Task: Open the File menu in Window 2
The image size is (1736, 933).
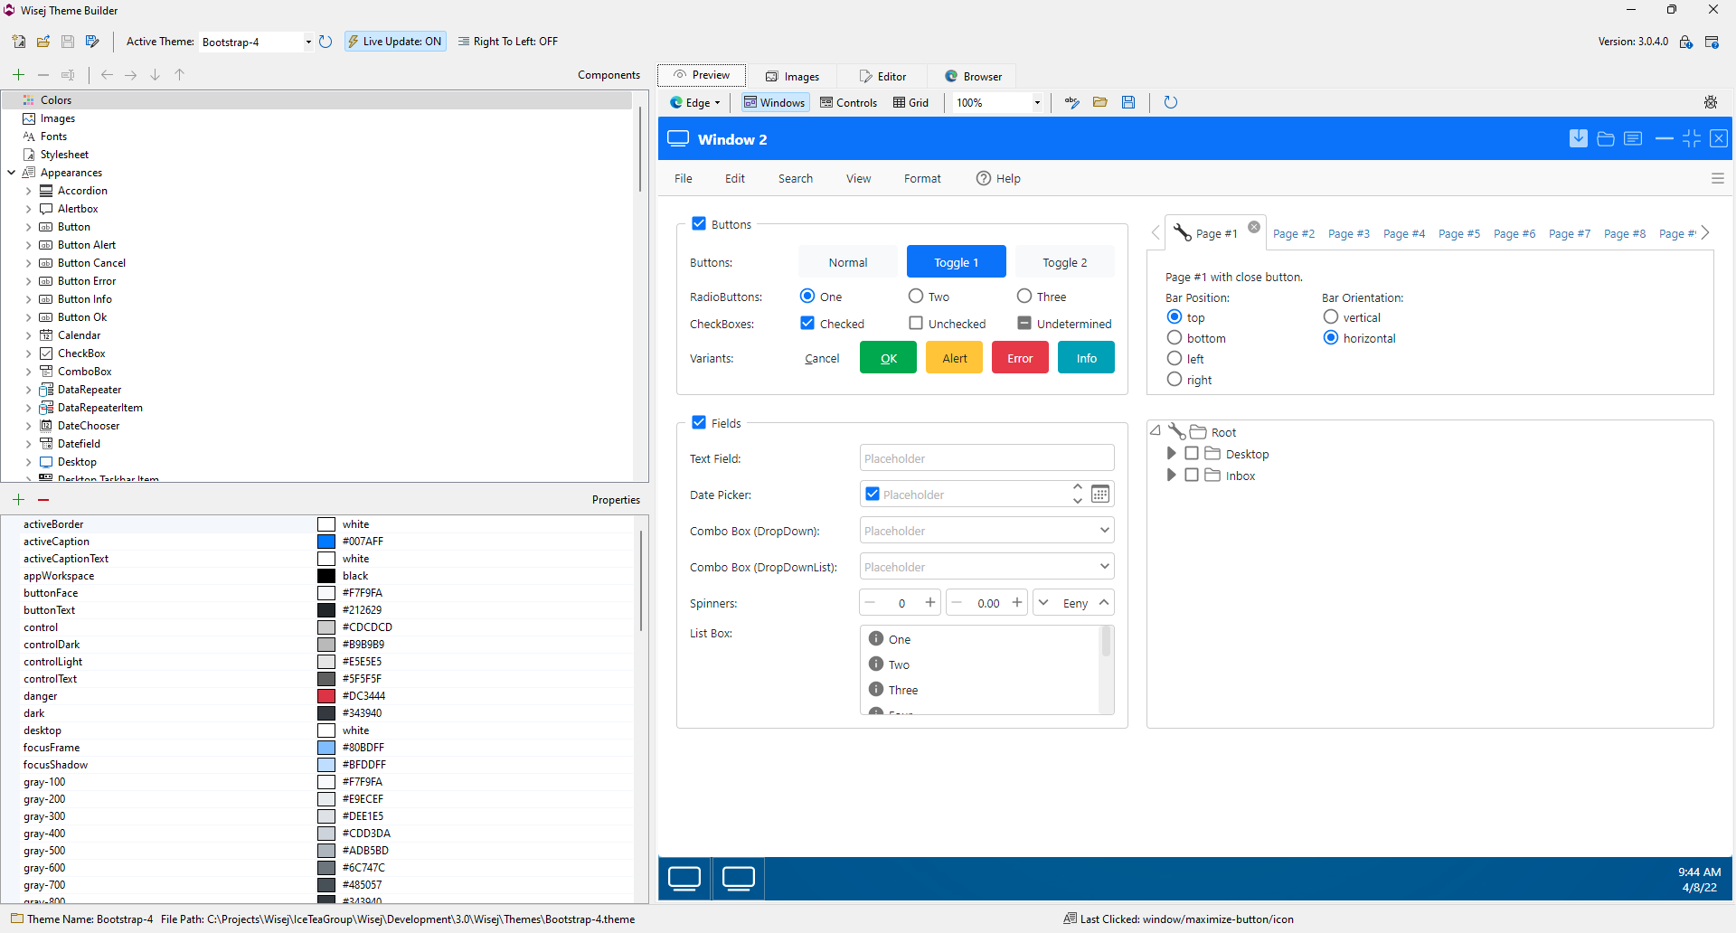Action: click(x=684, y=179)
